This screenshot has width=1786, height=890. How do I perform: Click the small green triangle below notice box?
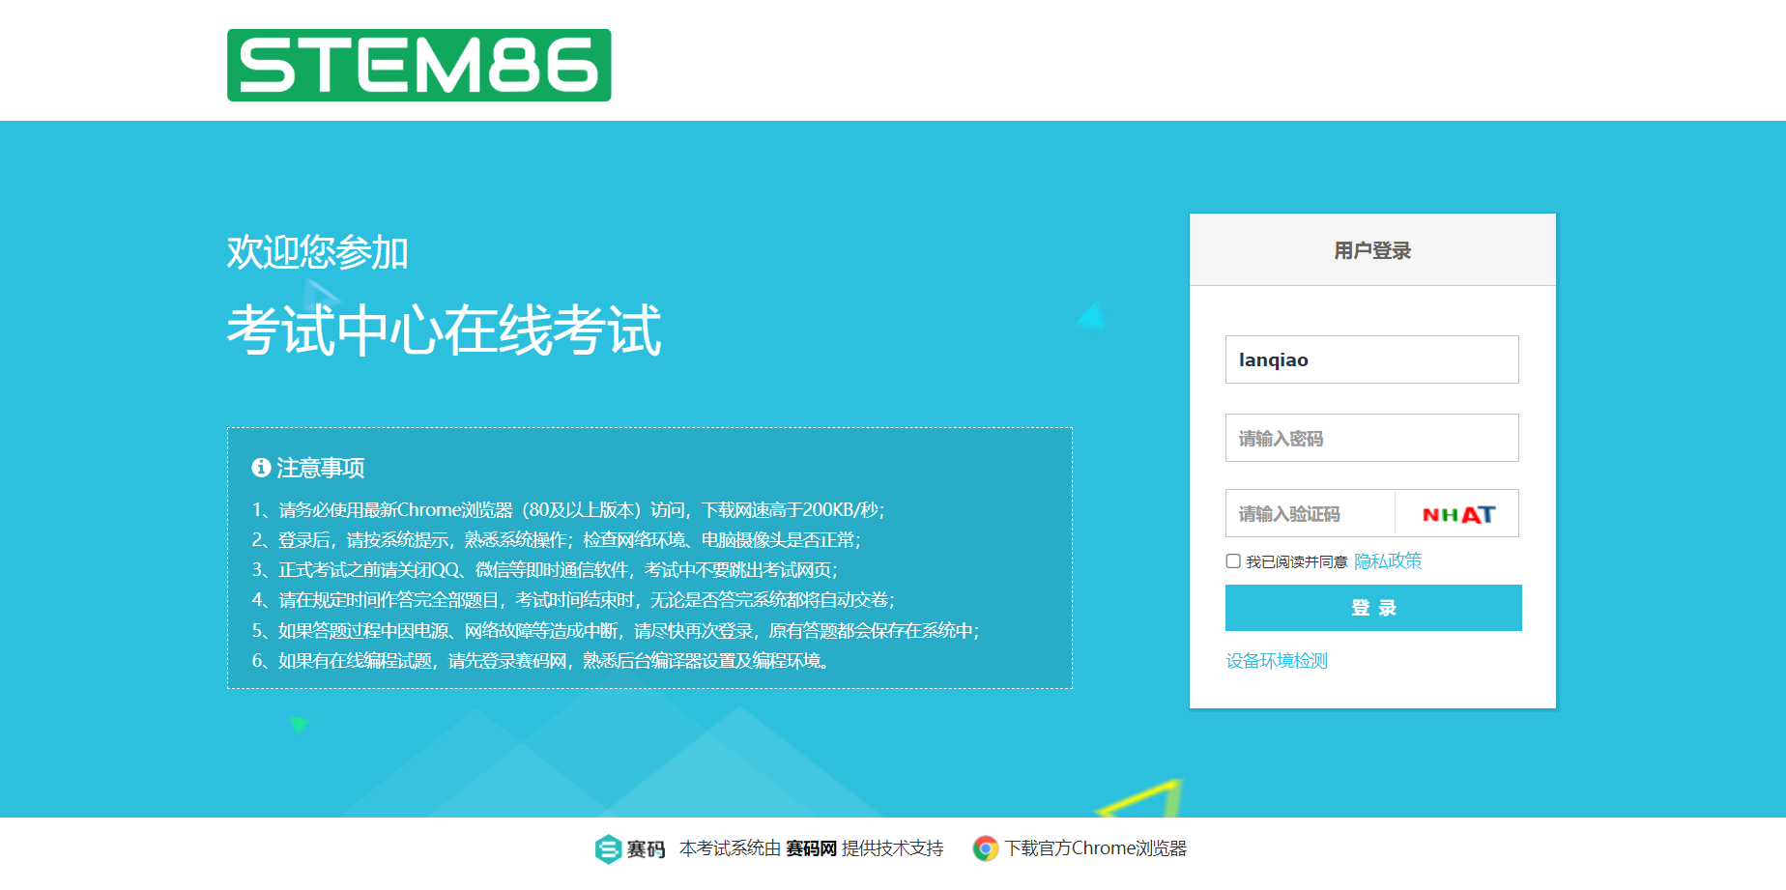pos(299,724)
